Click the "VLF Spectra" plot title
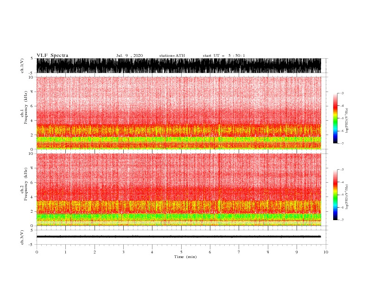367x283 pixels. (52, 55)
